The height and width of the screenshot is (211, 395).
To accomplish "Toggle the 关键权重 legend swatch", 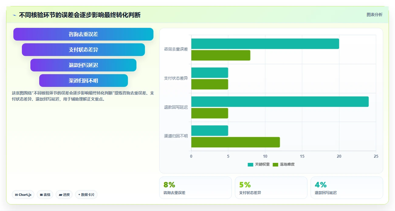I will click(x=250, y=164).
